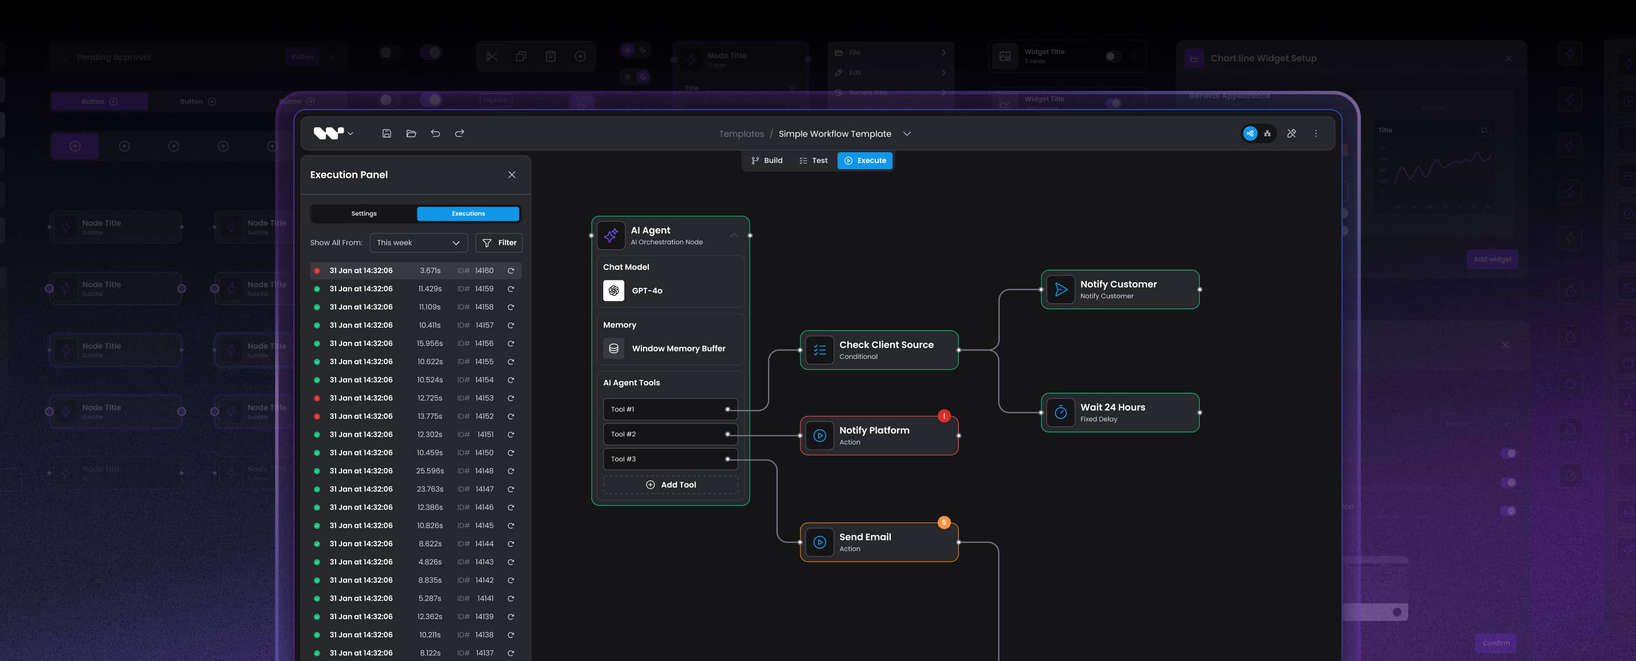The image size is (1636, 661).
Task: Re-run execution ID 14138
Action: click(511, 635)
